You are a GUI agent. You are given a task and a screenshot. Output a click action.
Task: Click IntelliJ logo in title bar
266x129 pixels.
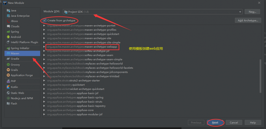pyautogui.click(x=5, y=3)
